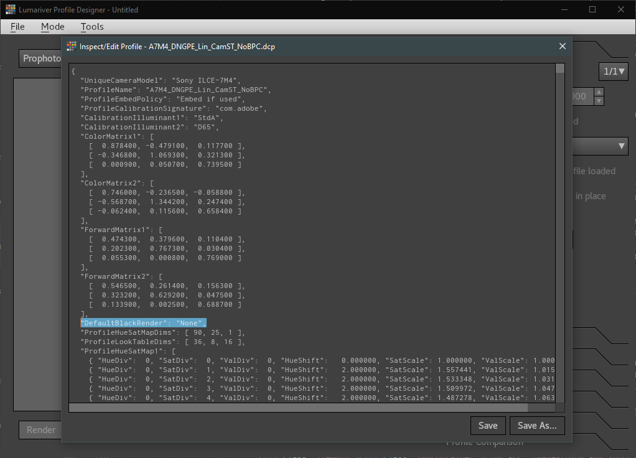Click the highlighted DefaultBlackRender line
This screenshot has height=458, width=636.
click(143, 322)
